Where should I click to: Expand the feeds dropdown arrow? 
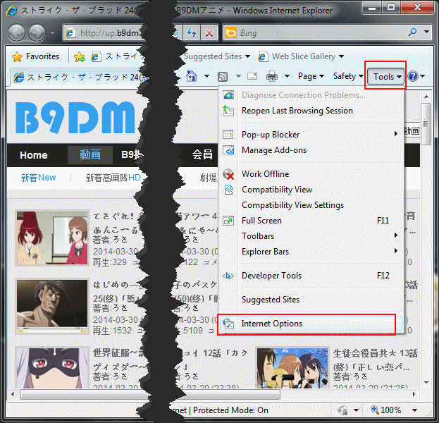click(238, 76)
